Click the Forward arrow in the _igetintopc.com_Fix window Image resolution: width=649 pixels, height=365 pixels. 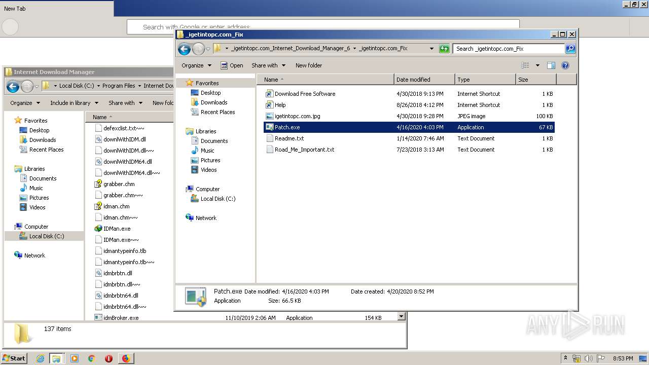pos(198,49)
